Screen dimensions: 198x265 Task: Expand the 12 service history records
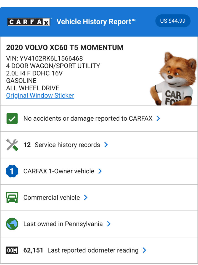pos(106,145)
